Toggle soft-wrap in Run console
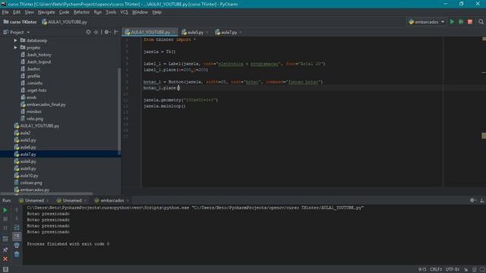This screenshot has width=486, height=273. (17, 227)
